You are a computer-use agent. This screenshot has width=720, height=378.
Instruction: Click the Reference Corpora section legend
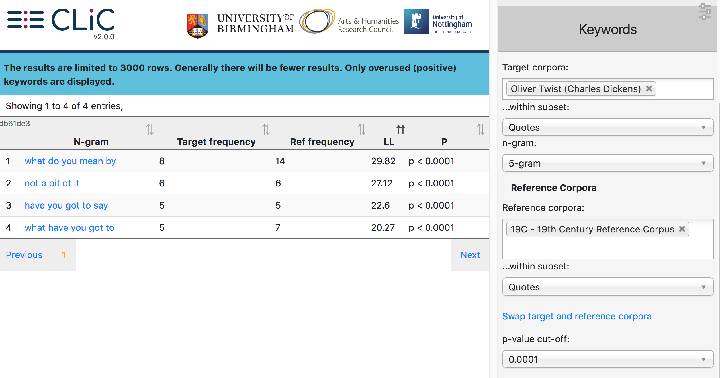pyautogui.click(x=554, y=188)
